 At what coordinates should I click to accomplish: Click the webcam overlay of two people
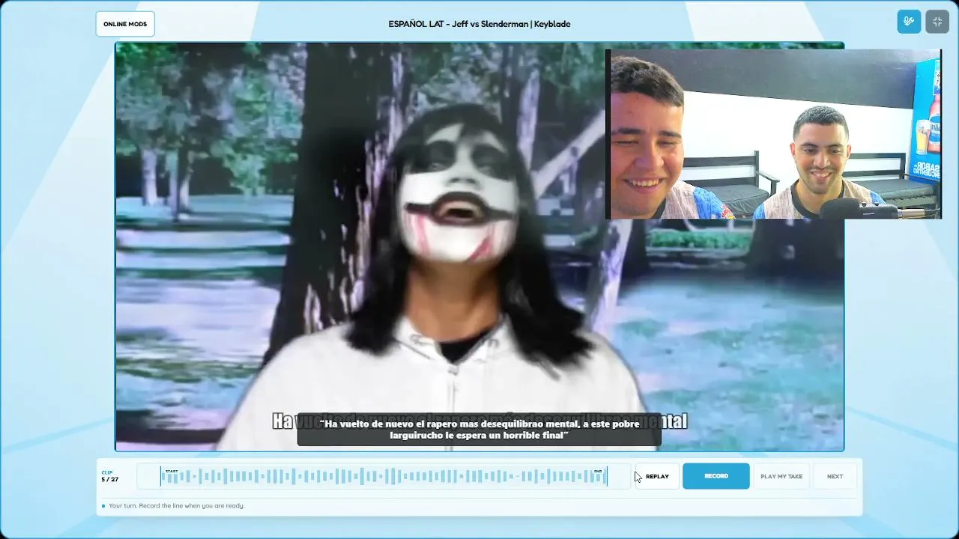coord(773,134)
